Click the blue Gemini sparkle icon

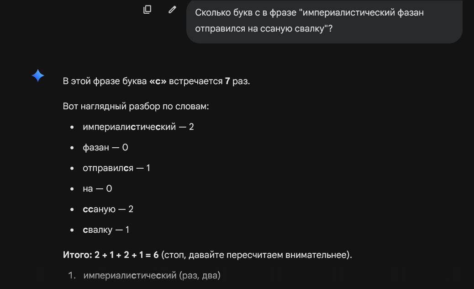click(38, 75)
